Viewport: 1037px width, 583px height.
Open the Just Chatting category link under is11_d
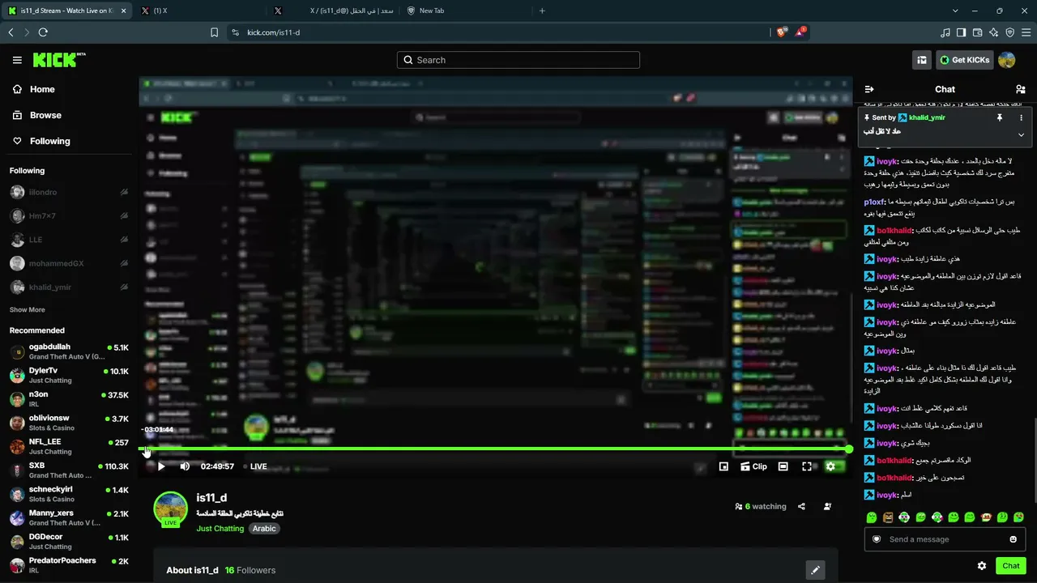click(220, 529)
